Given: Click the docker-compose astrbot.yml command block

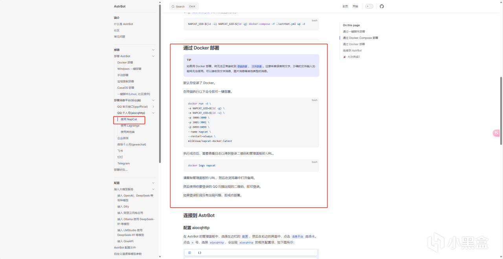Looking at the screenshot, I should pos(251,24).
